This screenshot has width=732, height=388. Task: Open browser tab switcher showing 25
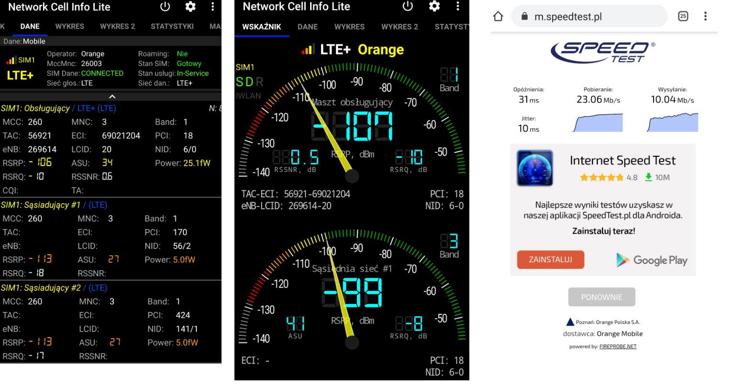tap(683, 16)
